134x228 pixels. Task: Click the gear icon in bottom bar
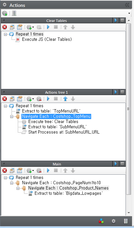coord(114,221)
